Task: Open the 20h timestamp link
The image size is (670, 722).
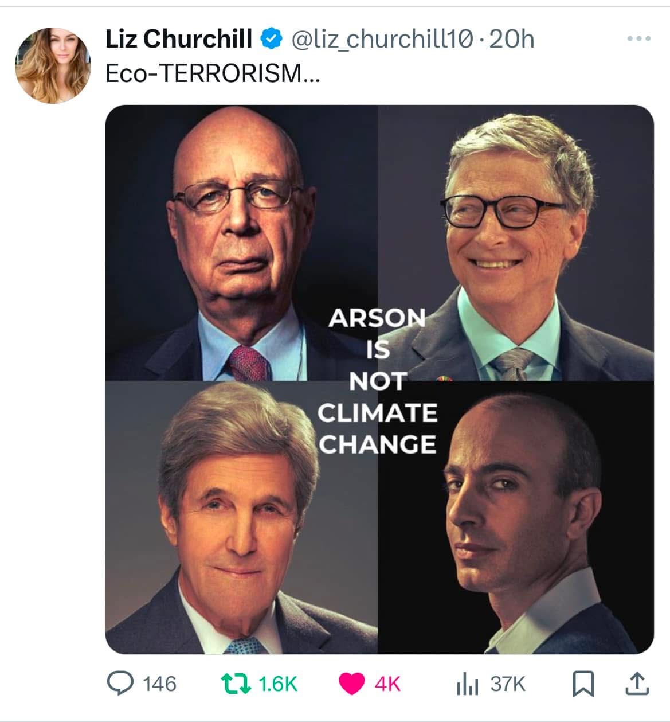Action: 512,39
